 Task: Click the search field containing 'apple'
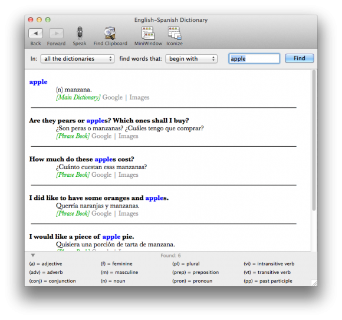(x=254, y=59)
